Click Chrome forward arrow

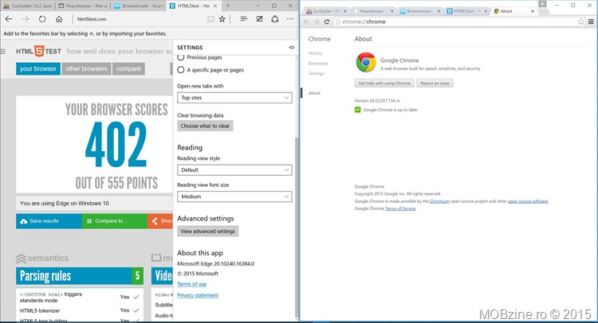317,21
